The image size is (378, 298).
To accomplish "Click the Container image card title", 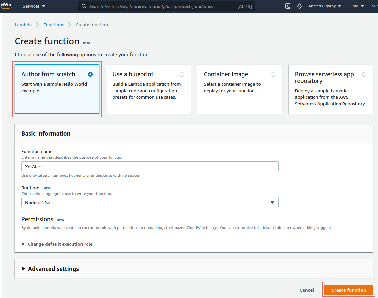I will tap(226, 74).
